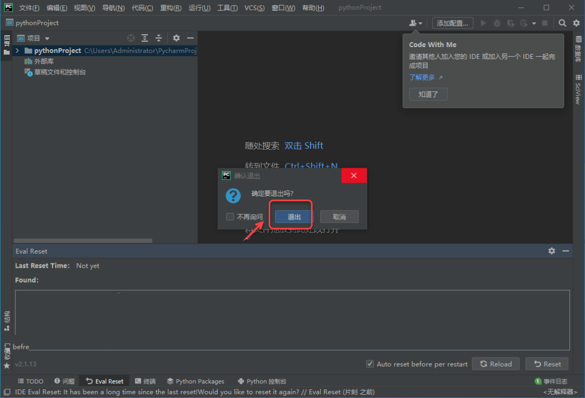
Task: Click the Reload button
Action: (x=496, y=364)
